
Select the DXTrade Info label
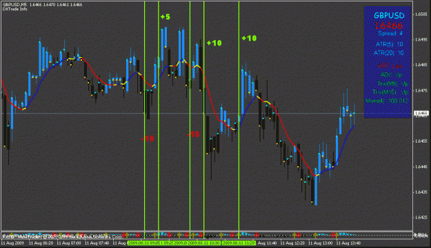15,9
